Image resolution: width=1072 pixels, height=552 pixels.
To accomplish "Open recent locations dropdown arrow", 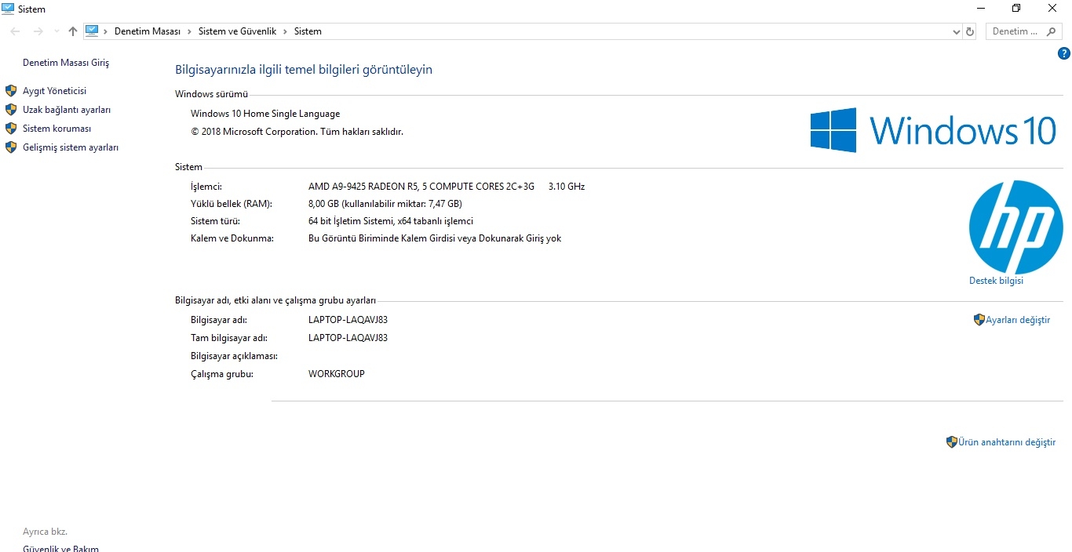I will coord(56,31).
